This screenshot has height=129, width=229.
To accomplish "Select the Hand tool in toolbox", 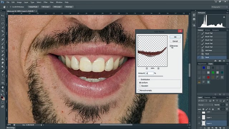I will coord(3,87).
